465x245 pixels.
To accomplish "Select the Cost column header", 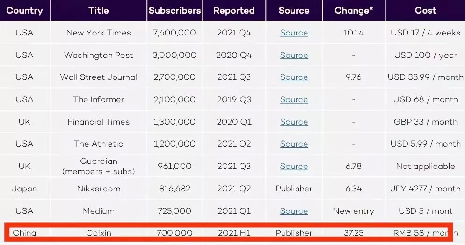I will [x=425, y=10].
